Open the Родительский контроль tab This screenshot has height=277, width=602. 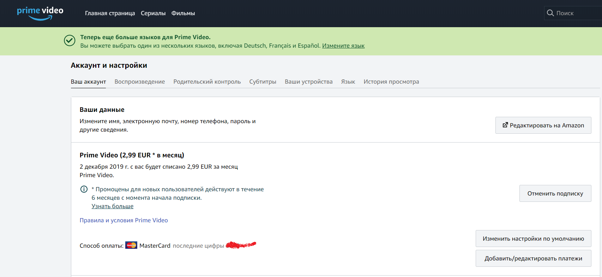coord(207,82)
